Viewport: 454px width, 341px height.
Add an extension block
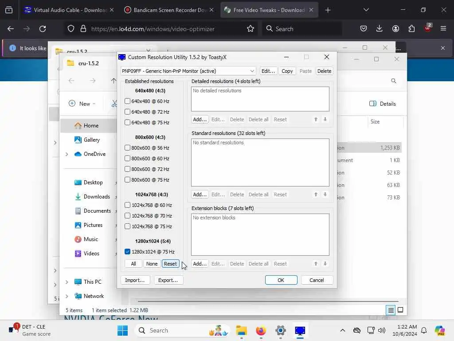coord(200,264)
